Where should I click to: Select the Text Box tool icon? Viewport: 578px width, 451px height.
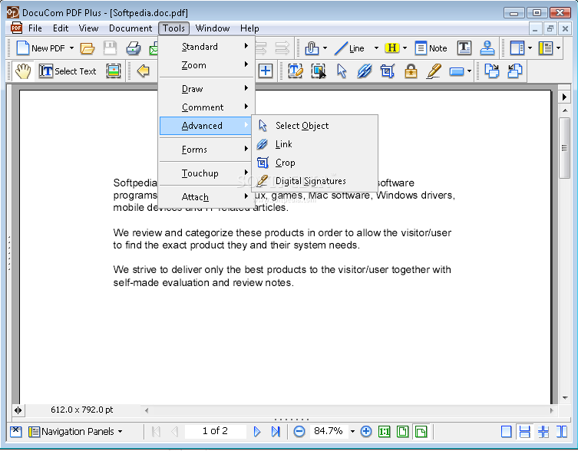(x=464, y=48)
